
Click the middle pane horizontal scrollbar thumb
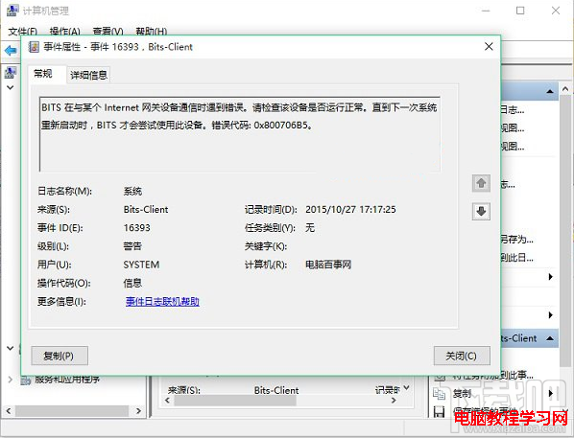click(x=235, y=401)
